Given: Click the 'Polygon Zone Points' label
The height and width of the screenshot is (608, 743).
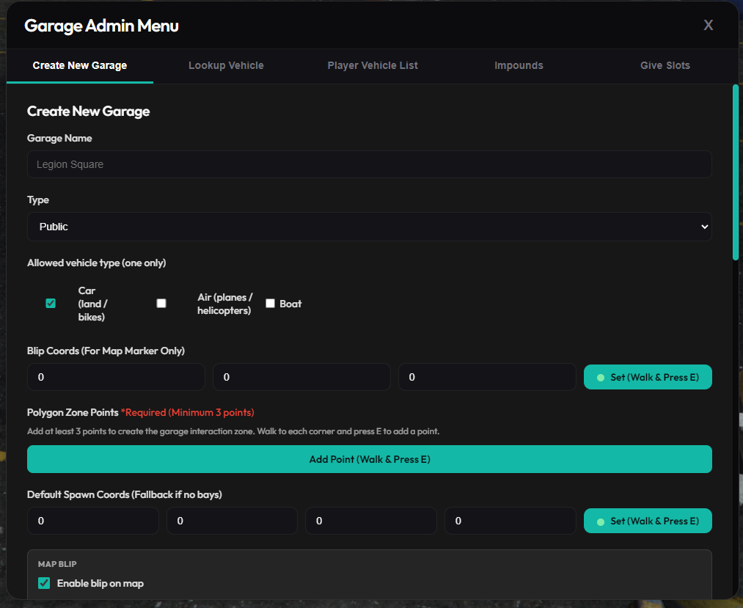Looking at the screenshot, I should [x=73, y=412].
